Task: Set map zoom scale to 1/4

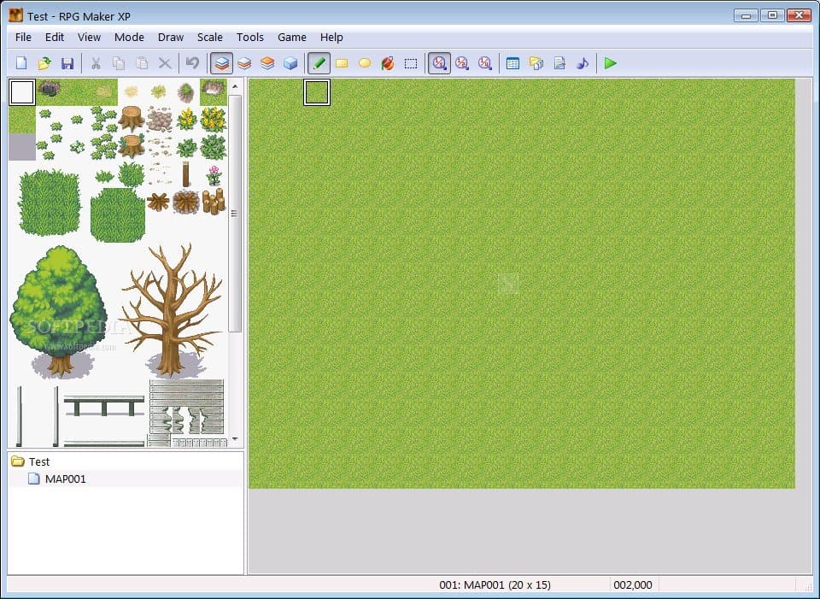Action: click(485, 63)
